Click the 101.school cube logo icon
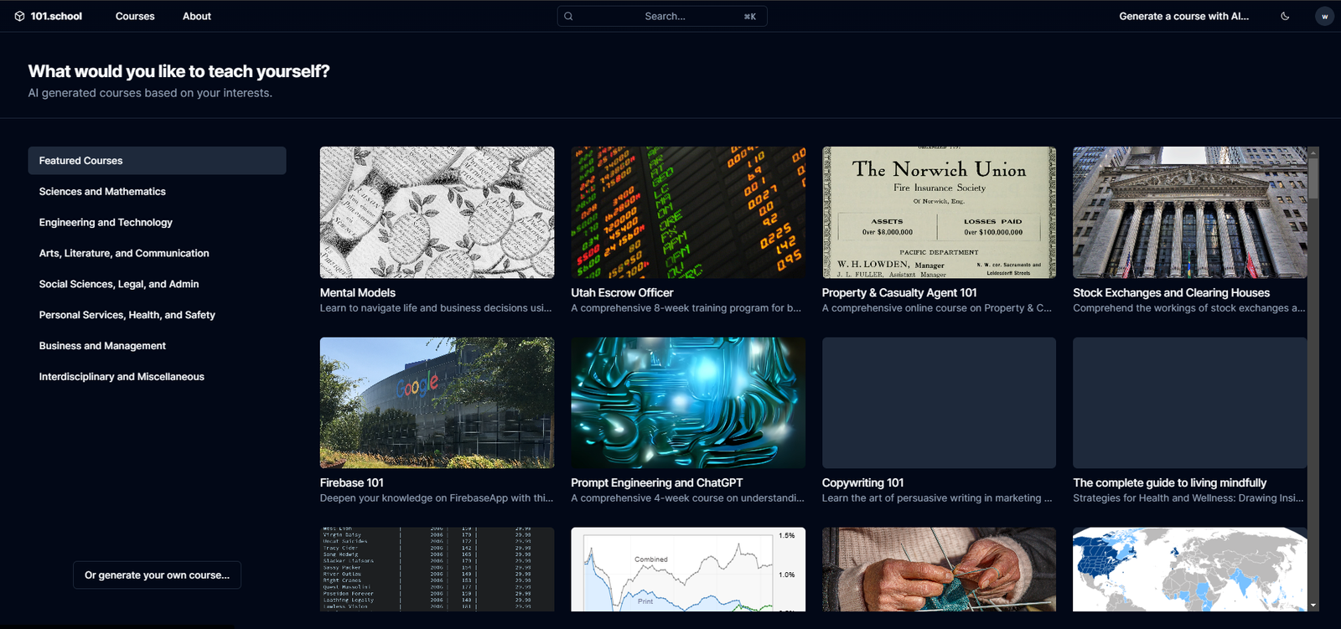Screen dimensions: 1341x629 pos(19,16)
